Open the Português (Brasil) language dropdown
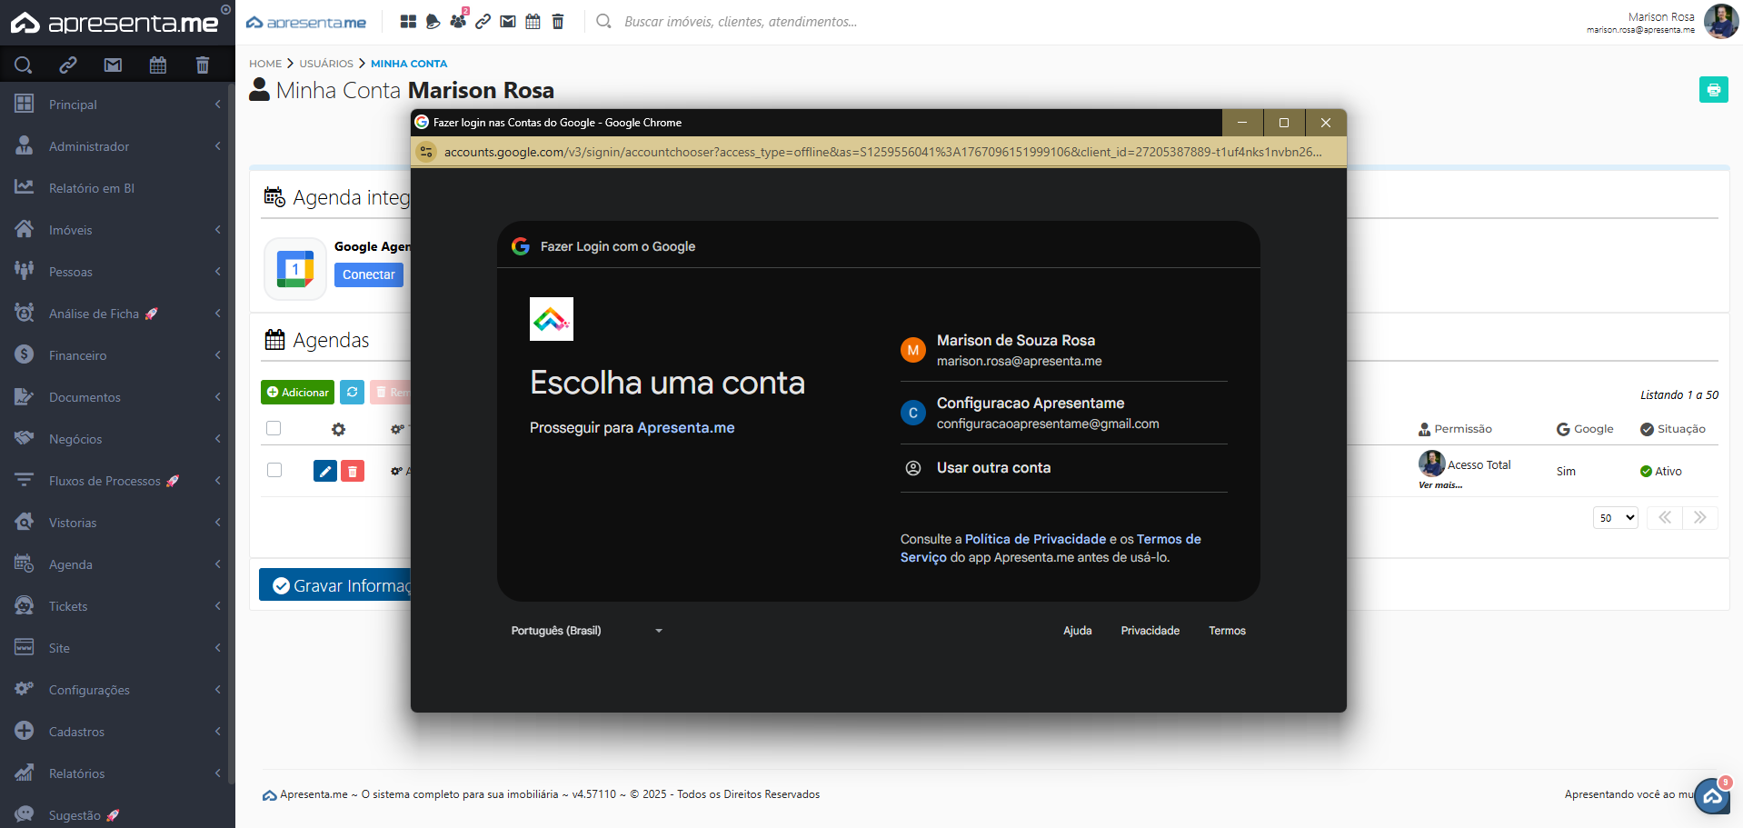The image size is (1743, 828). coord(586,631)
